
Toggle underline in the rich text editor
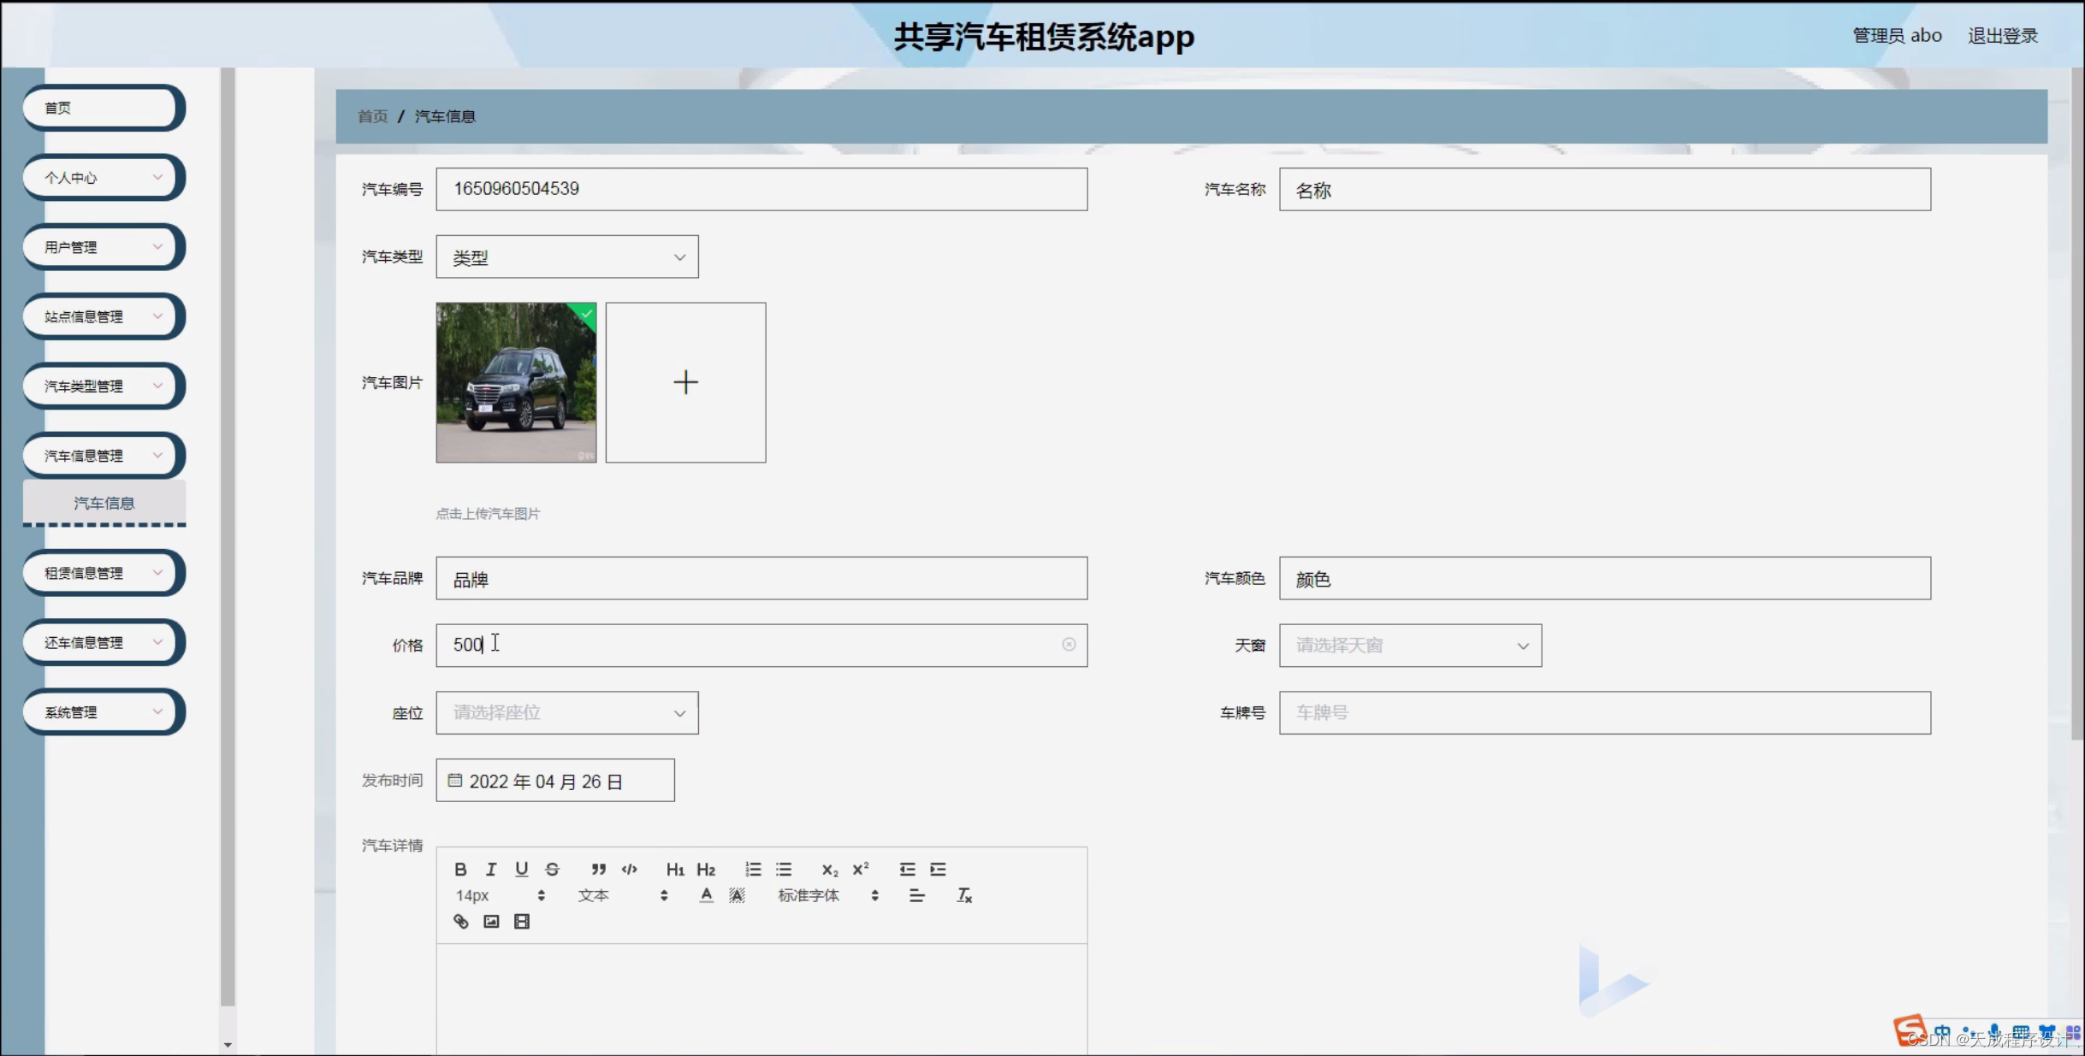click(521, 869)
